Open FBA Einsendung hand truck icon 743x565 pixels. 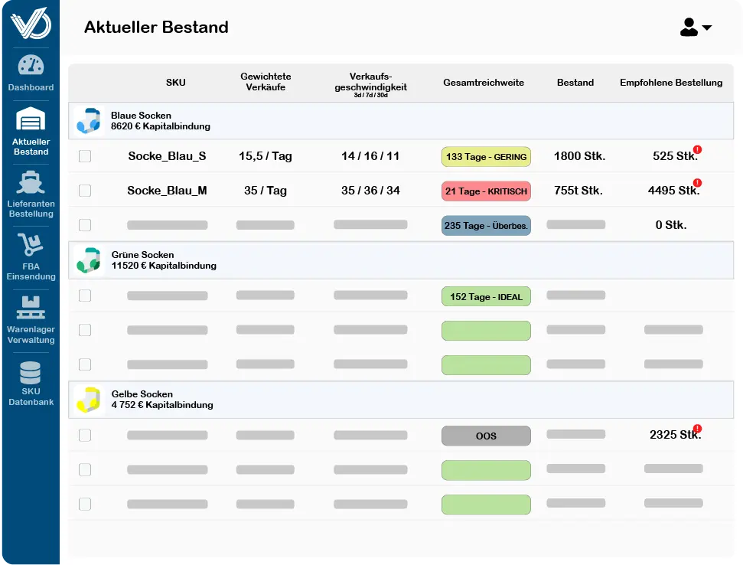[x=31, y=245]
